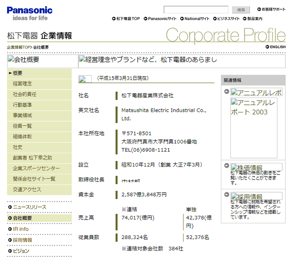Click company name 松下電器産業株式会社
Viewport: 295px width, 257px height.
[x=147, y=96]
